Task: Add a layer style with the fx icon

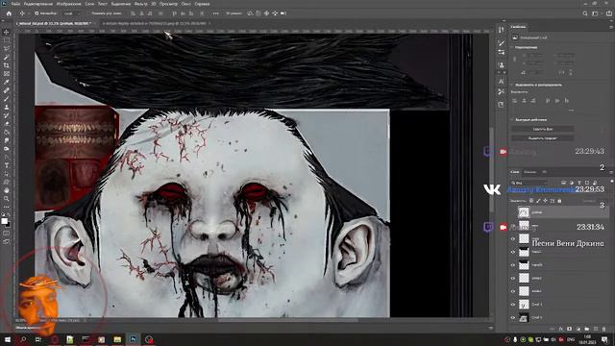Action: click(561, 329)
